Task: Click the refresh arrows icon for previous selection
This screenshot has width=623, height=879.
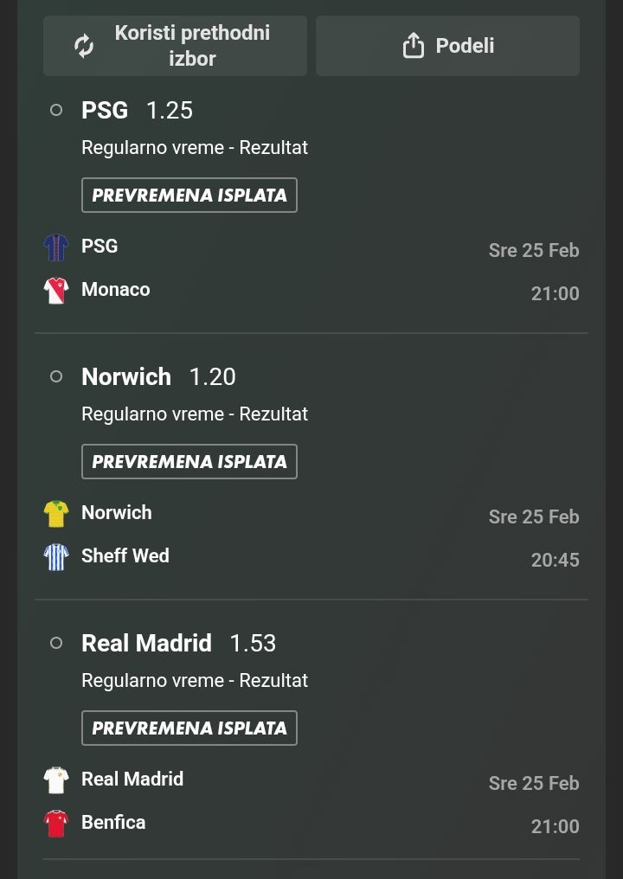Action: point(84,46)
